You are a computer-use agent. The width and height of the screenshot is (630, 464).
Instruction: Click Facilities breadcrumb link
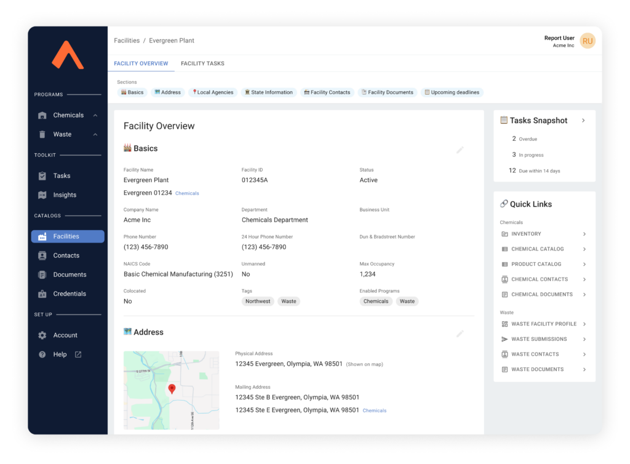coord(127,41)
